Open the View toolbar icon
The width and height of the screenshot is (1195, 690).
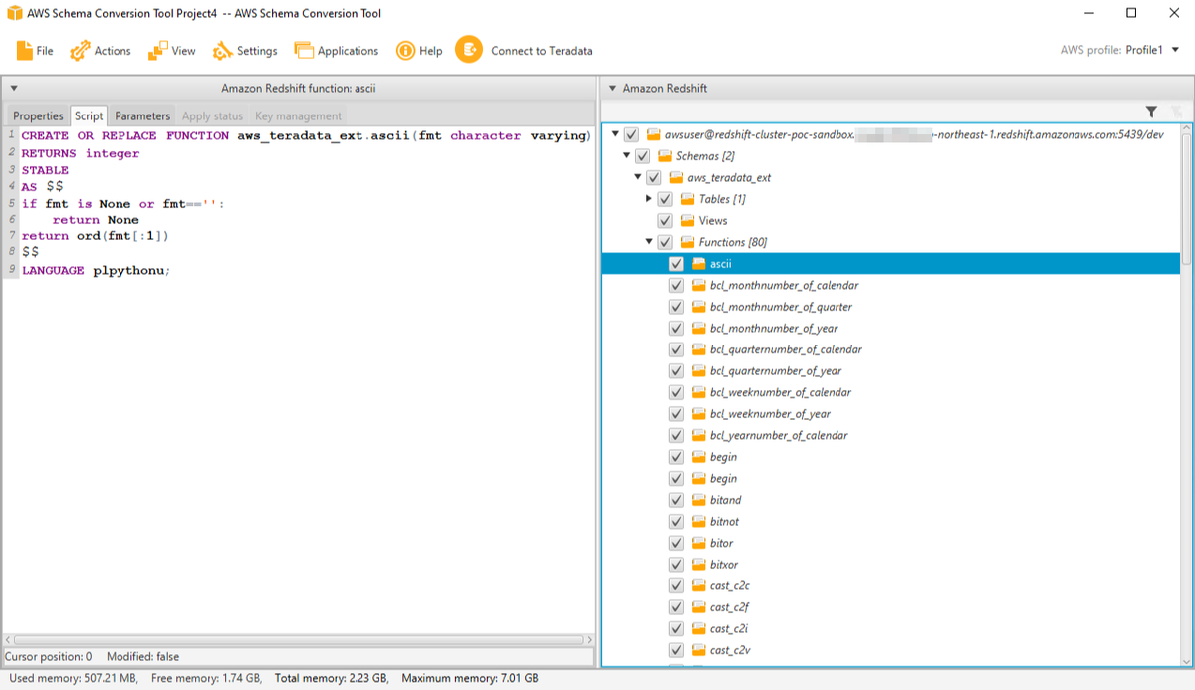pos(156,50)
